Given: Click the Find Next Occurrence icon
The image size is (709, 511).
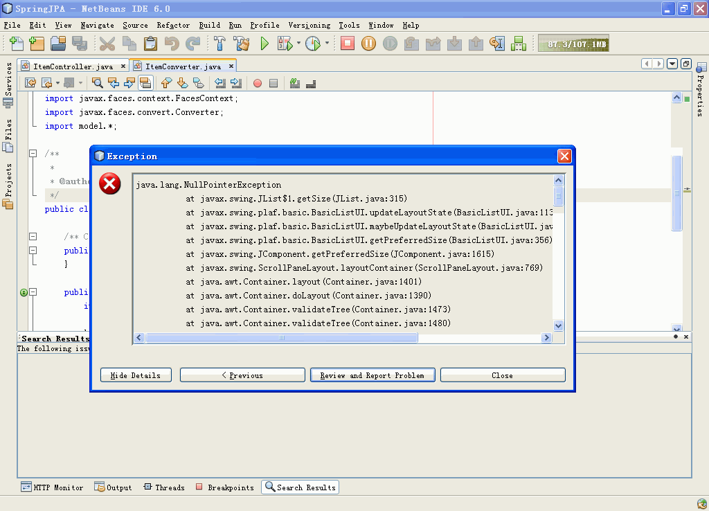Looking at the screenshot, I should pyautogui.click(x=129, y=83).
